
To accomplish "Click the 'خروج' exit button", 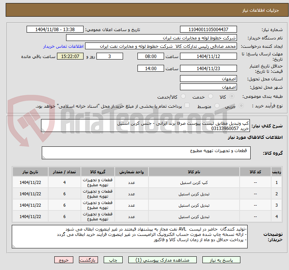I will (63, 260).
